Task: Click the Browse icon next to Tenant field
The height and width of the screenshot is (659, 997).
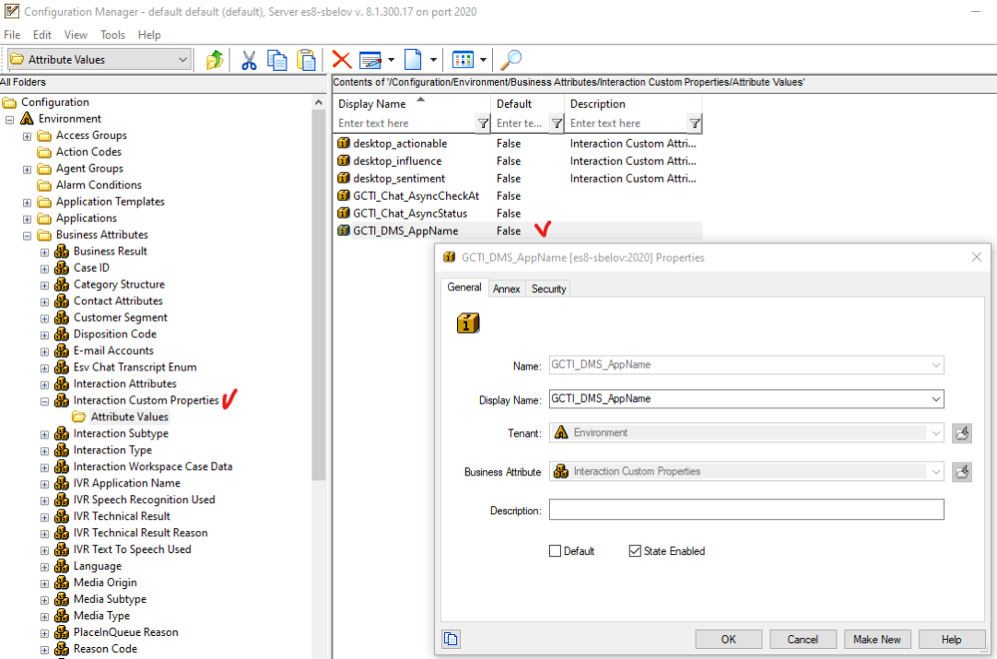Action: click(x=962, y=433)
